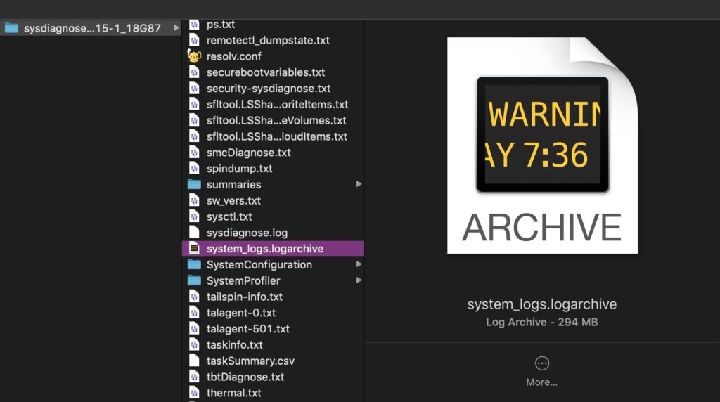Click the SystemConfiguration folder icon
Screen dimensions: 720x402
(195, 265)
